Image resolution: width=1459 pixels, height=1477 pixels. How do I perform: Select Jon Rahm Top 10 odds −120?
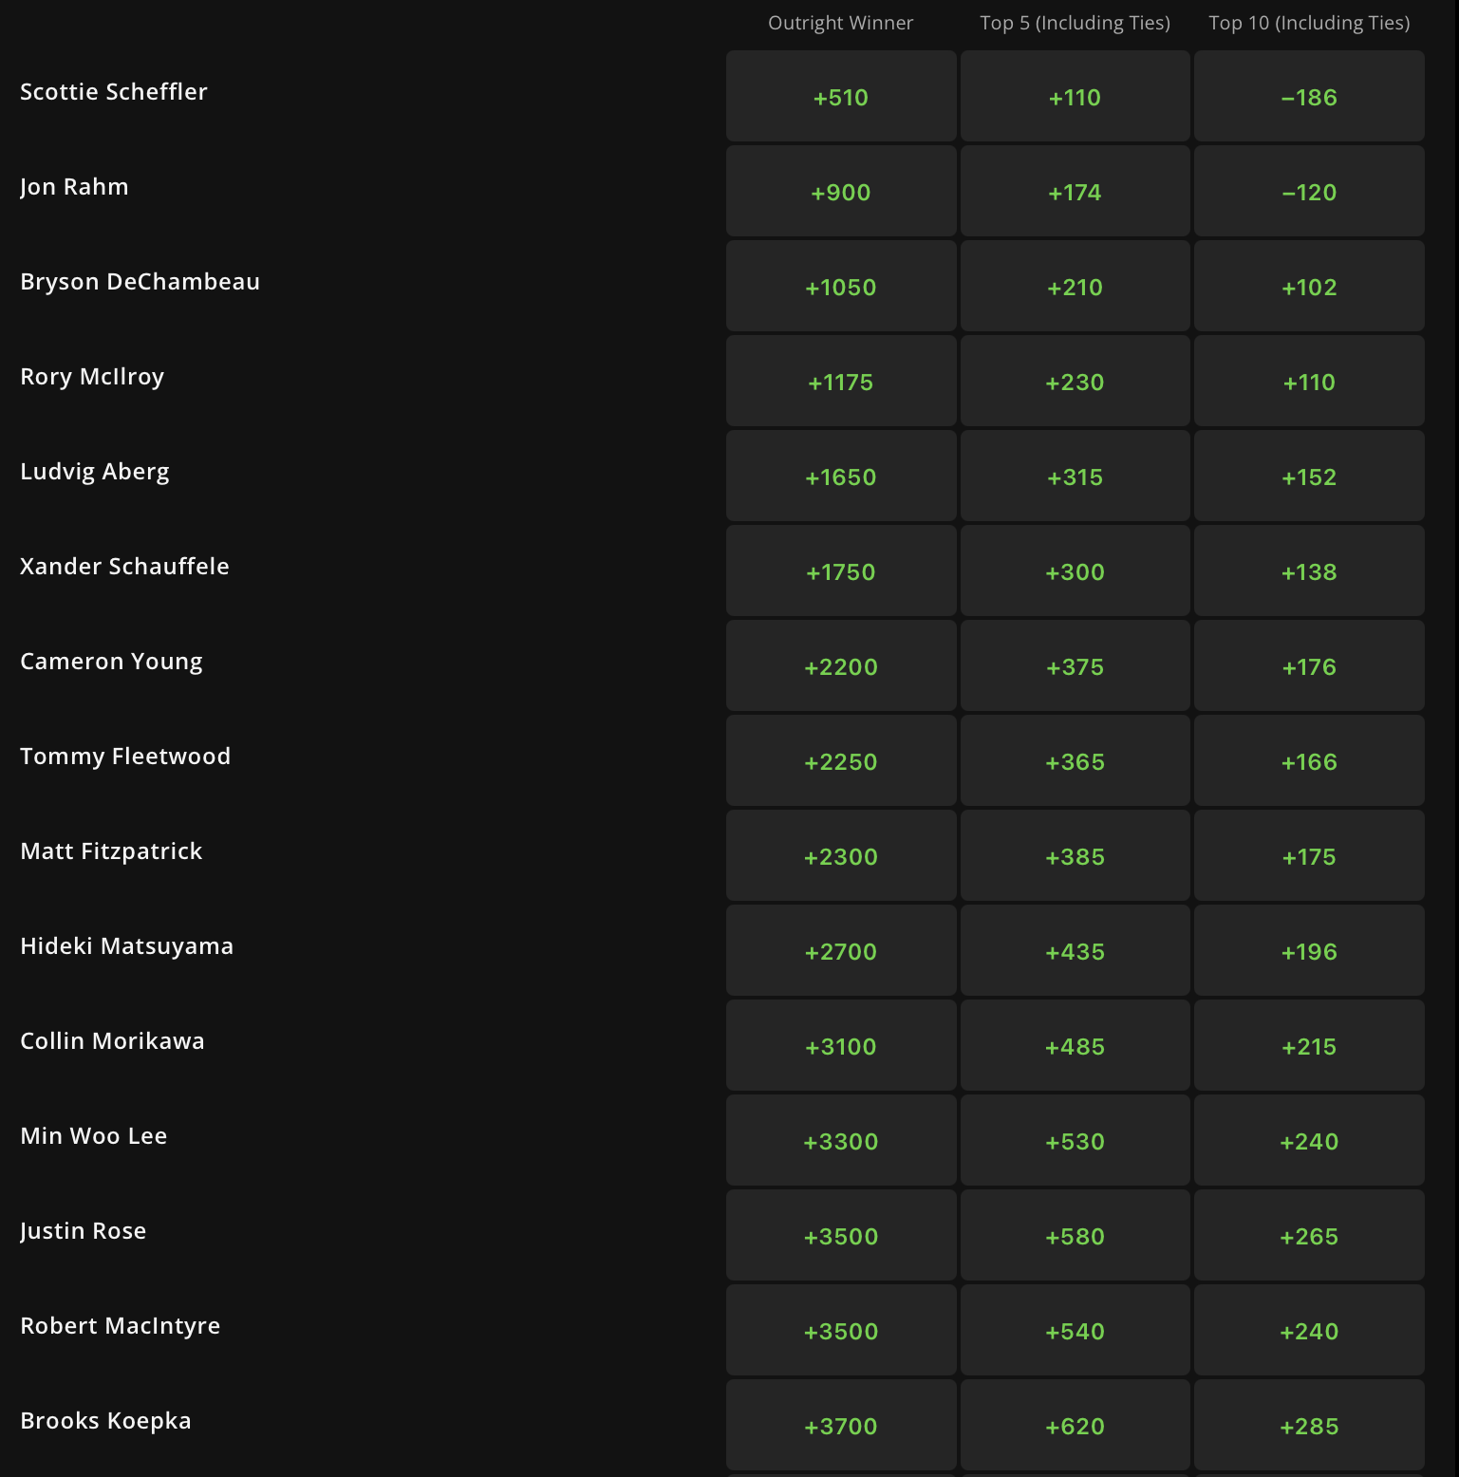(x=1309, y=192)
